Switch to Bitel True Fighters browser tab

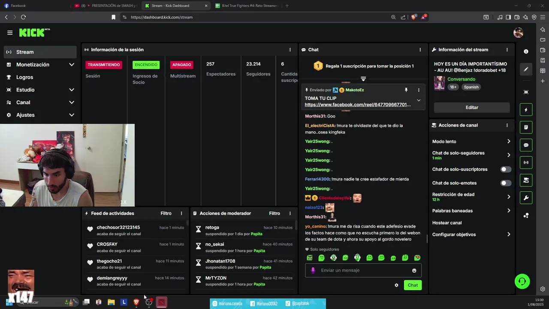[x=247, y=6]
